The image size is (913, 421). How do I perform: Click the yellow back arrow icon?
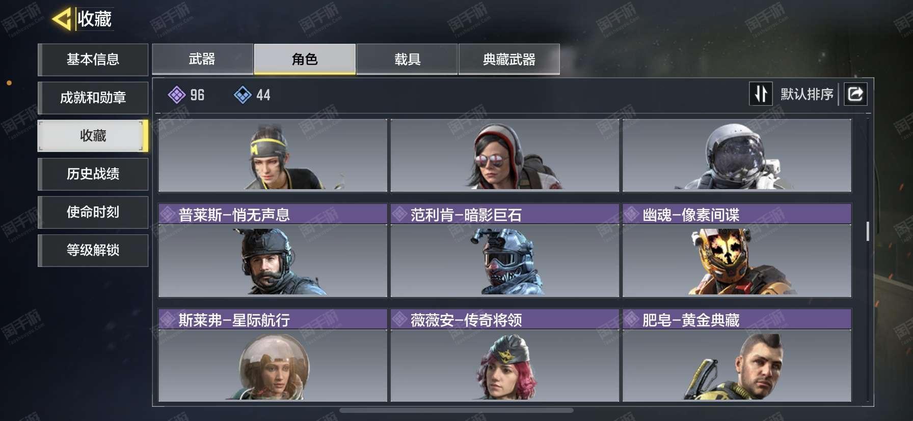click(62, 19)
